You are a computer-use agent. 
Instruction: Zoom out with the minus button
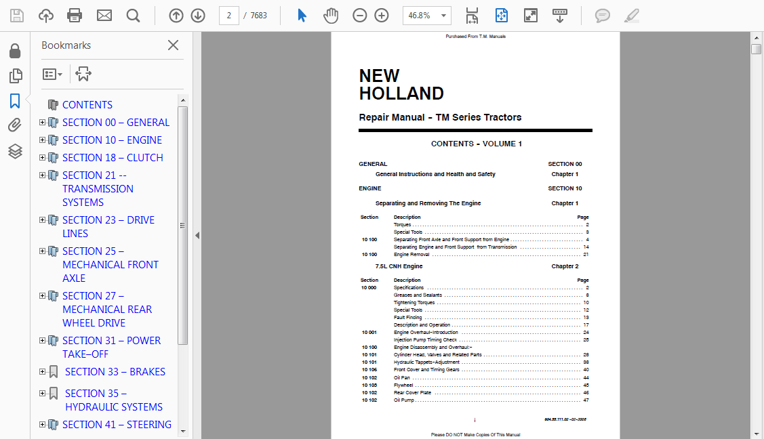359,16
